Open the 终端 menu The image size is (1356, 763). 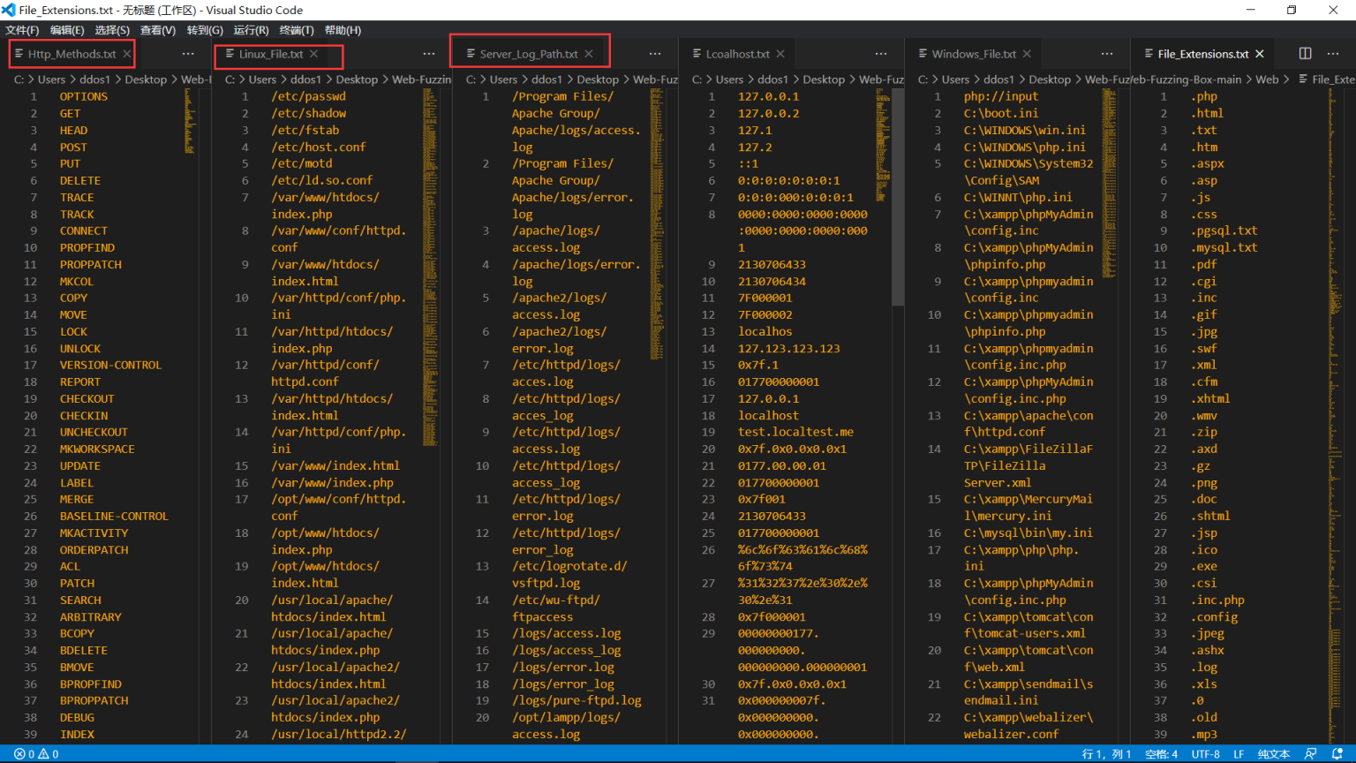pyautogui.click(x=297, y=29)
